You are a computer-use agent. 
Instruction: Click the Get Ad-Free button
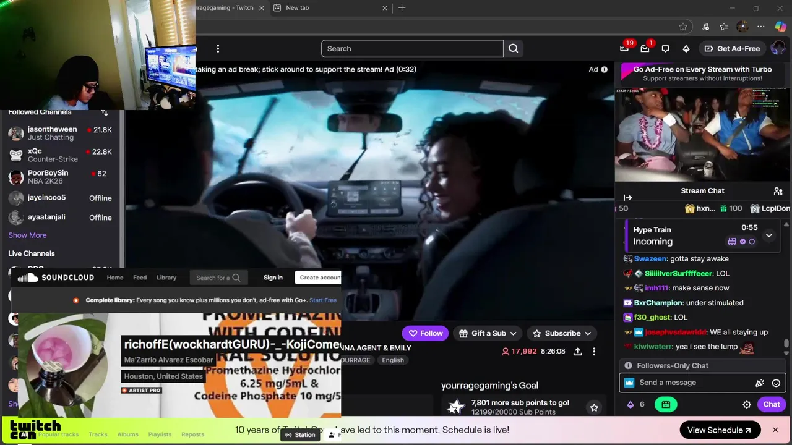click(x=732, y=49)
